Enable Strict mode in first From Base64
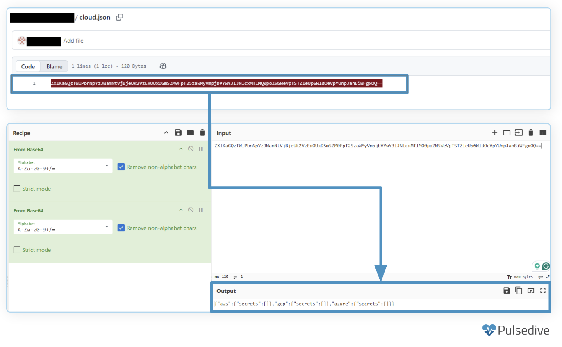 tap(17, 189)
